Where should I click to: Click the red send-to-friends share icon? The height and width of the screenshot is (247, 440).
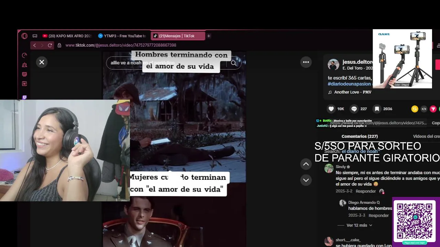433,109
